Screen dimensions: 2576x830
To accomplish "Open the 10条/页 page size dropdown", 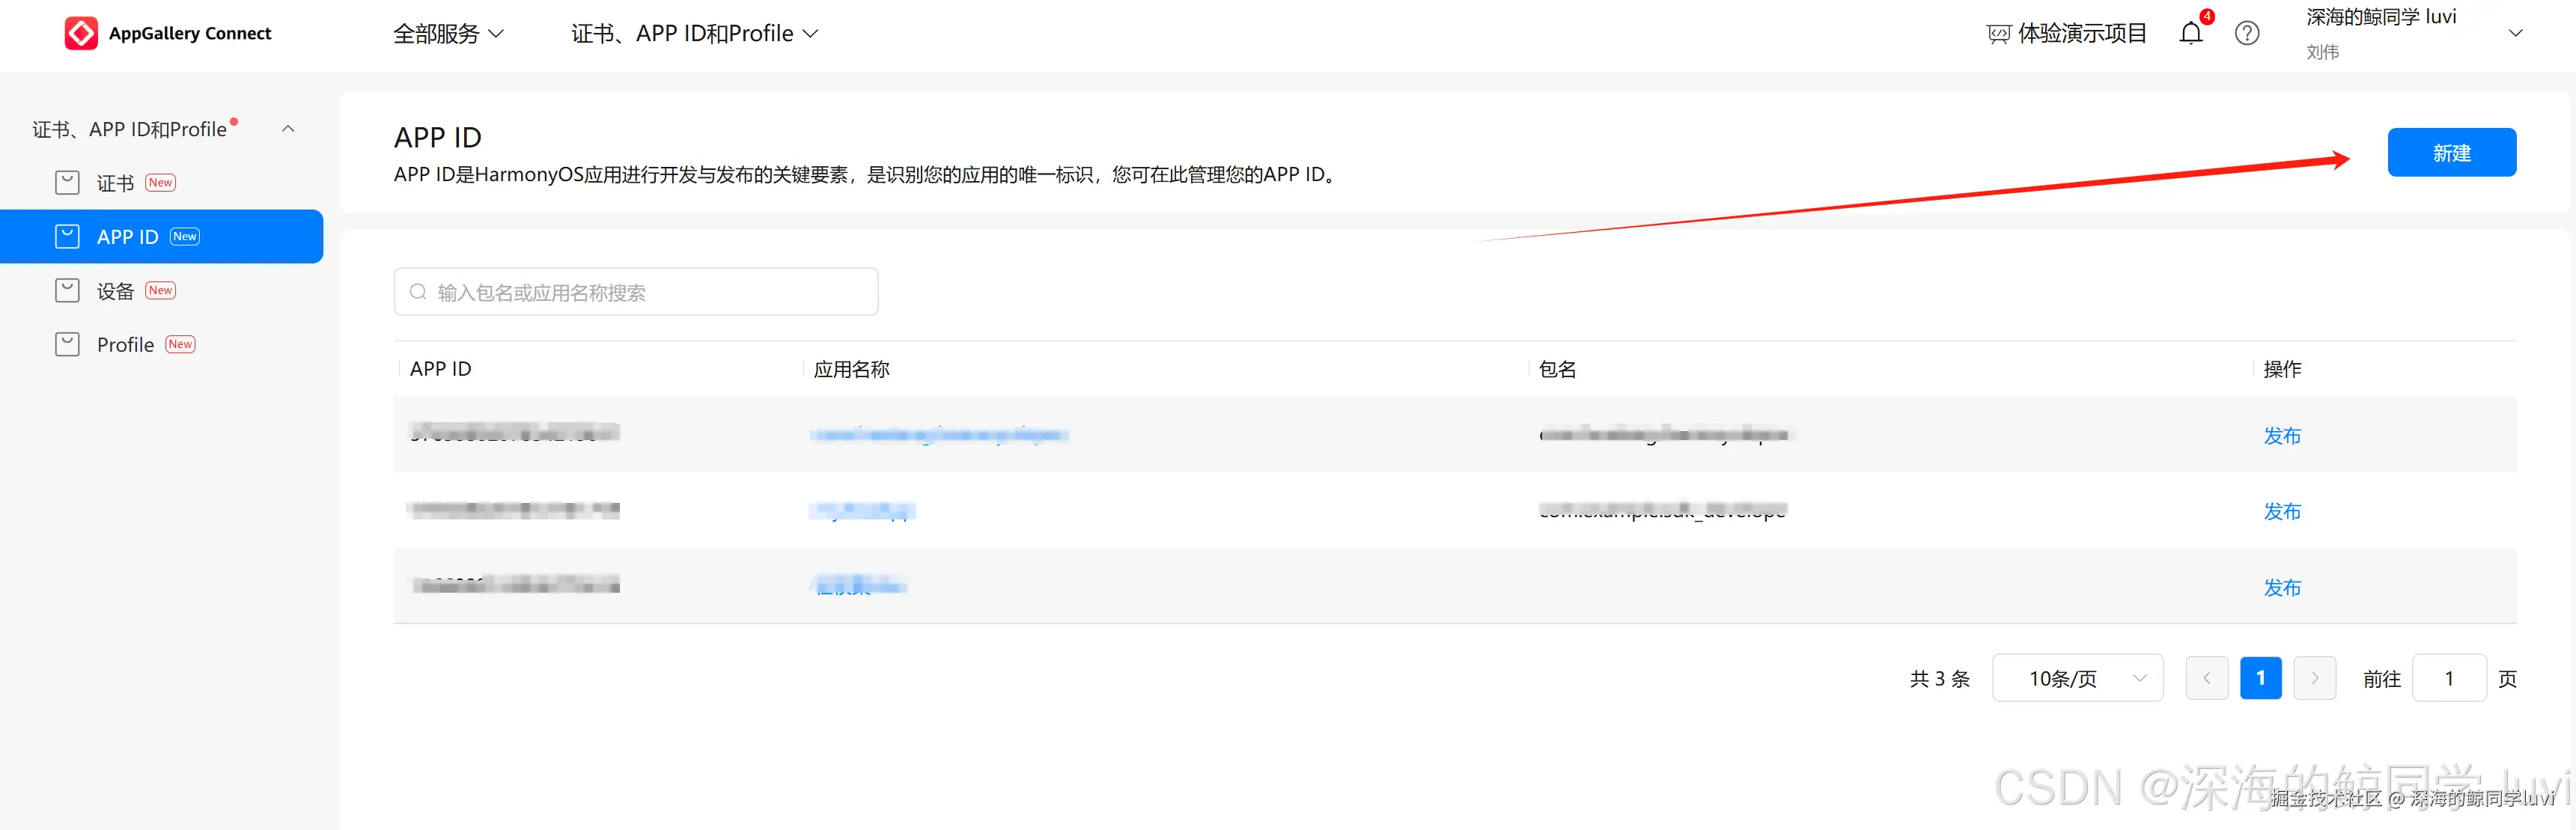I will point(2077,678).
